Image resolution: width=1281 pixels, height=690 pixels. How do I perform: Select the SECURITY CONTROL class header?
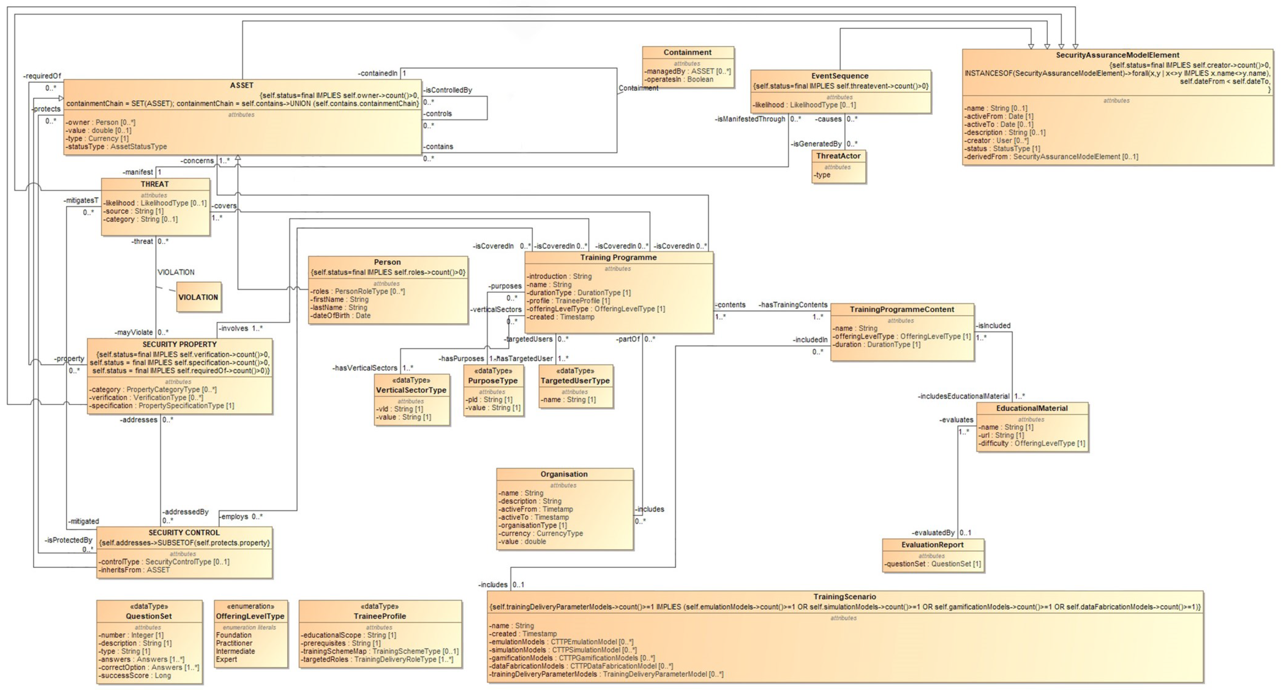tap(184, 532)
